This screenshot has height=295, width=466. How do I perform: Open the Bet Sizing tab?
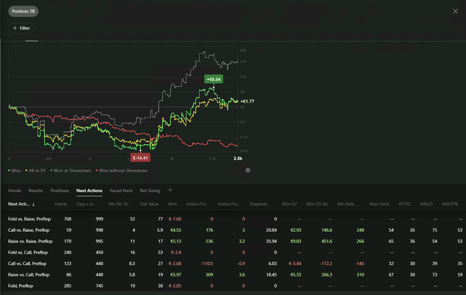(150, 191)
